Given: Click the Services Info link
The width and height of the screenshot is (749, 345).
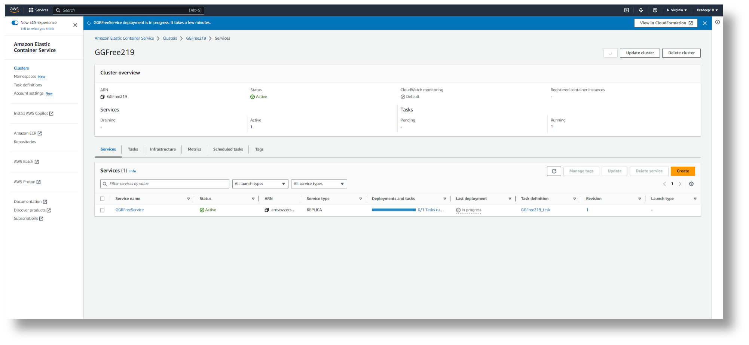Looking at the screenshot, I should (x=132, y=171).
